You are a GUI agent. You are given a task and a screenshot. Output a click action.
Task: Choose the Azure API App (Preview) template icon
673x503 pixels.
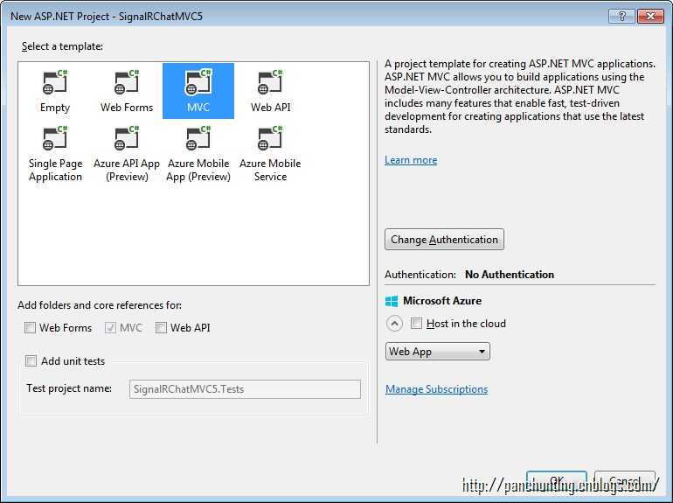(x=127, y=138)
